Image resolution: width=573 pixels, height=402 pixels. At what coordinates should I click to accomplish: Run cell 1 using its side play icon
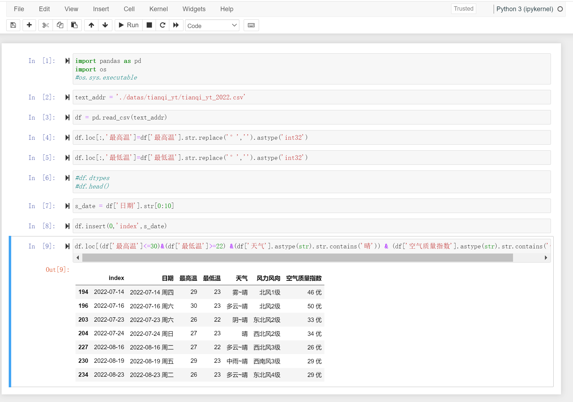(x=67, y=61)
